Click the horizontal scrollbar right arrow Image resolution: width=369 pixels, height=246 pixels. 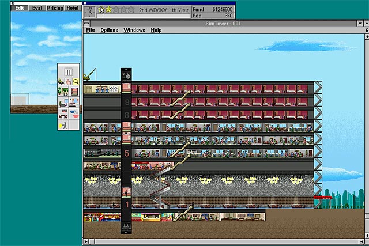pos(362,241)
